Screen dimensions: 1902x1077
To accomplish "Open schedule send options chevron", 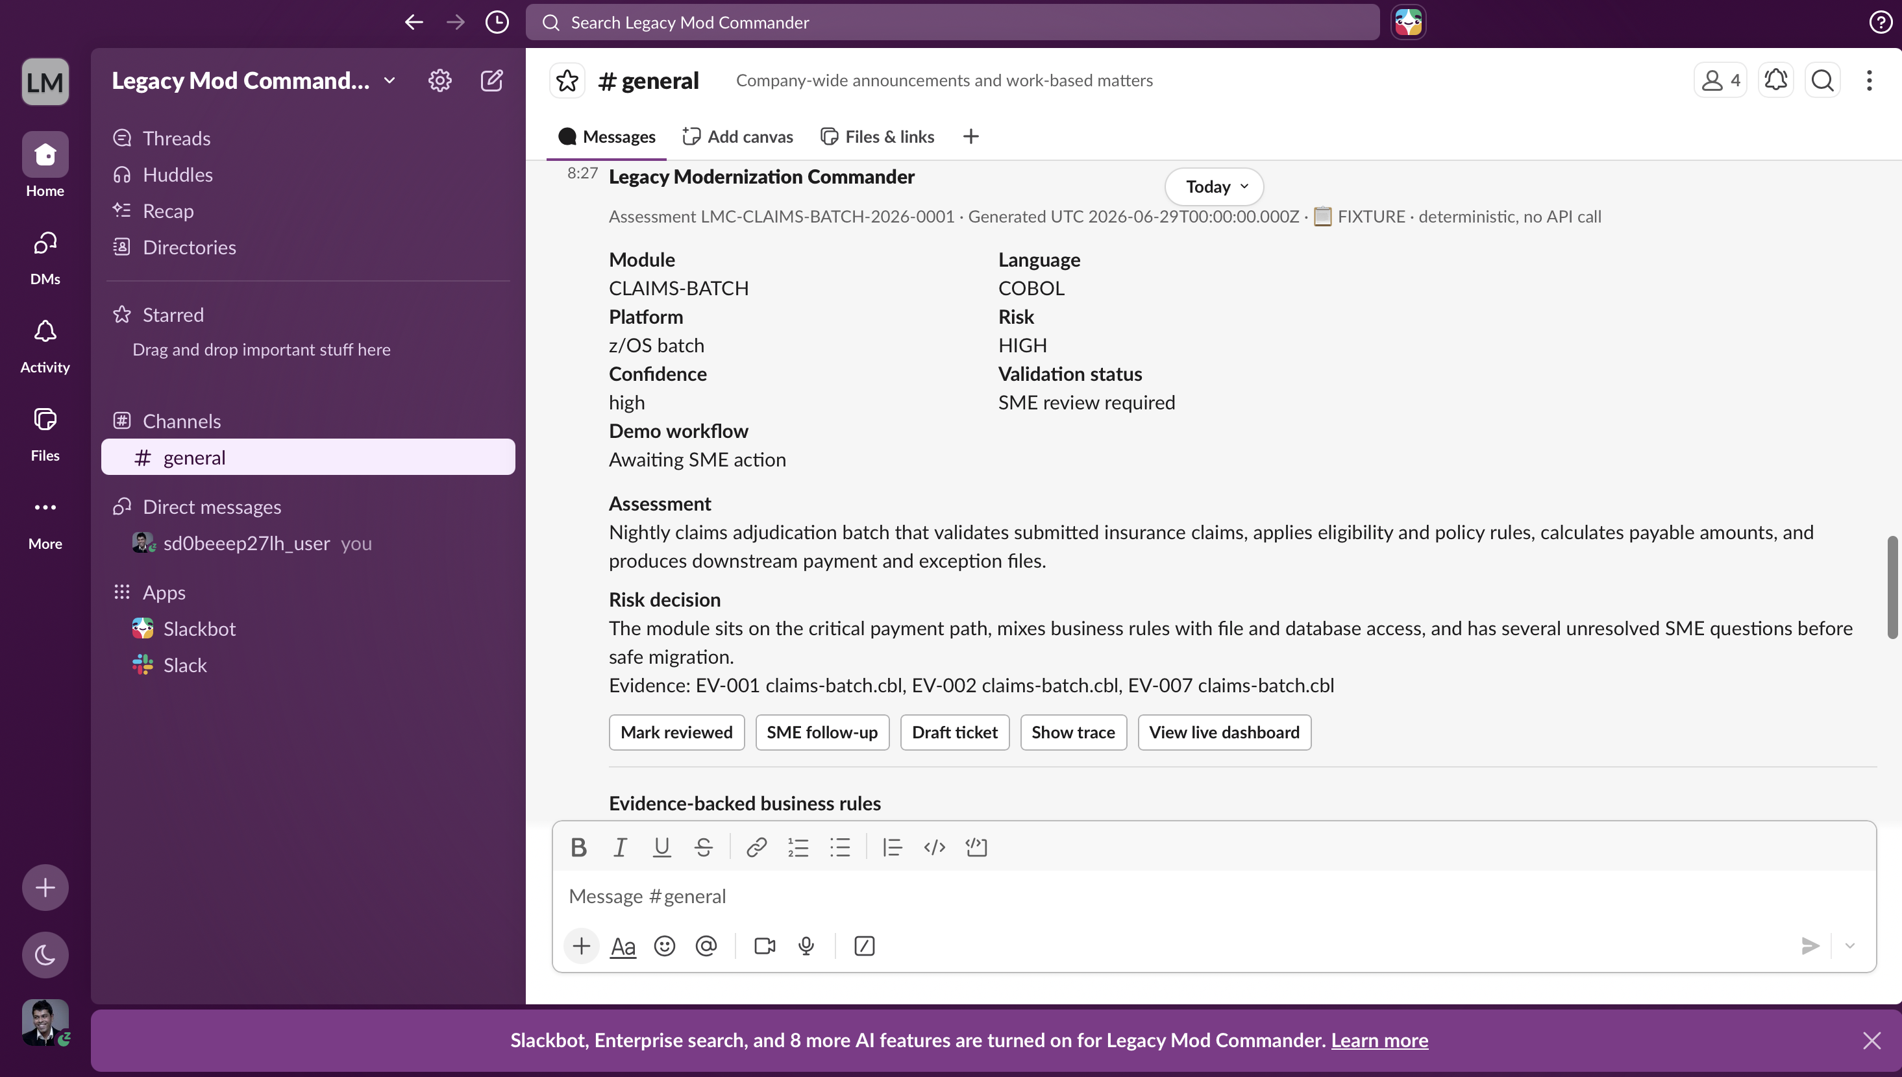I will [x=1849, y=946].
